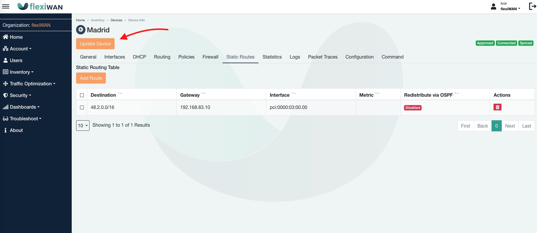
Task: Click the Home house icon in the sidebar
Action: click(x=6, y=37)
